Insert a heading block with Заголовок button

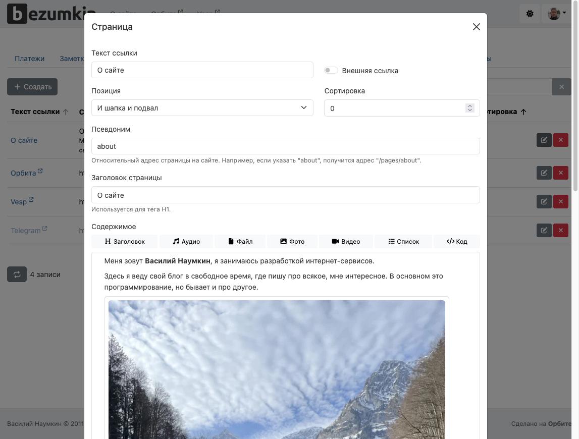click(x=125, y=242)
